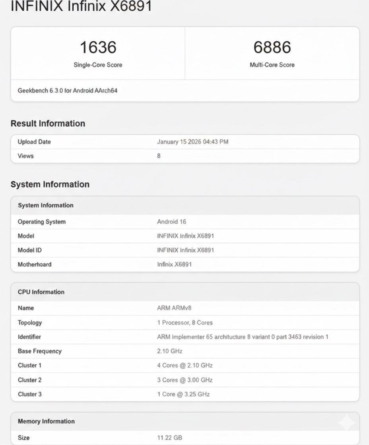369x445 pixels.
Task: Click the System Information section heading
Action: point(50,184)
